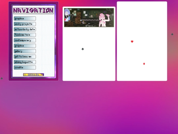Open the wacky projects page
The height and width of the screenshot is (134, 178).
[x=25, y=24]
